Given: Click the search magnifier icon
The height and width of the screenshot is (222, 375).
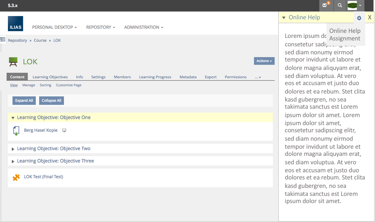Looking at the screenshot, I should 340,5.
